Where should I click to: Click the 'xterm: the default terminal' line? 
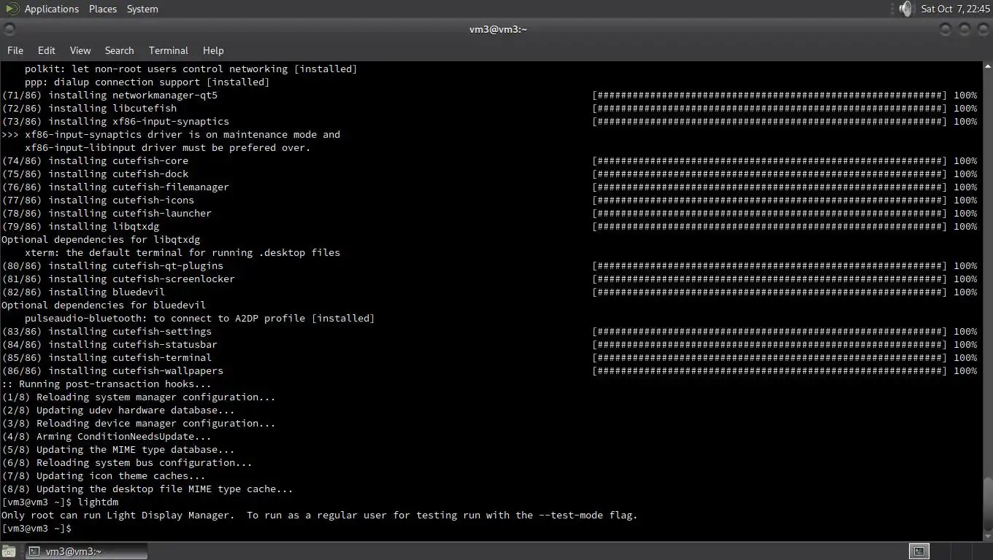[183, 253]
